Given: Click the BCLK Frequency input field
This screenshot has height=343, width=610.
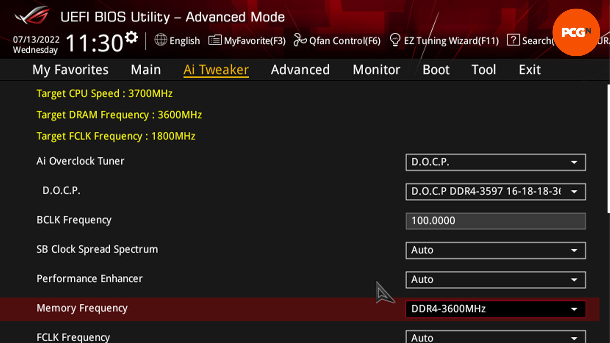Looking at the screenshot, I should pos(496,220).
